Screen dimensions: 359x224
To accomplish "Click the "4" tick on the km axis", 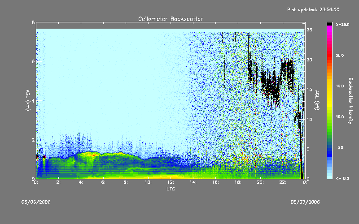I will point(33,100).
